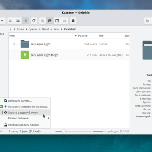This screenshot has width=152, height=152.
Task: Adjust the zoom slider handle
Action: 63,131
